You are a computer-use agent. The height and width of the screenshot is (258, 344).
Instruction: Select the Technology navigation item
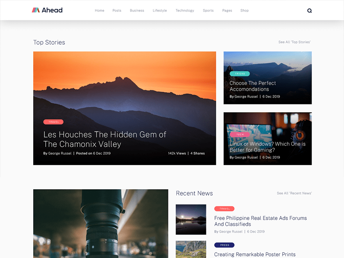pyautogui.click(x=185, y=11)
